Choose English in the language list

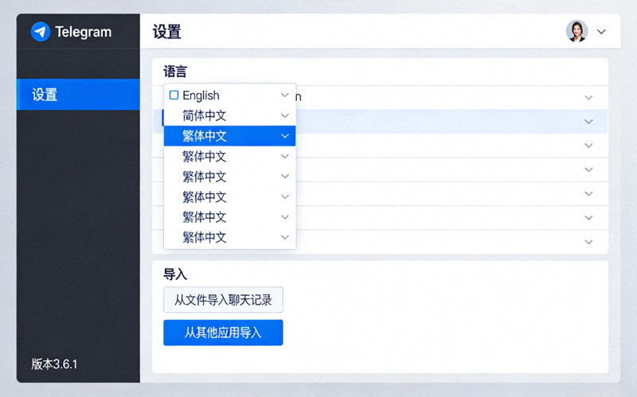[229, 95]
